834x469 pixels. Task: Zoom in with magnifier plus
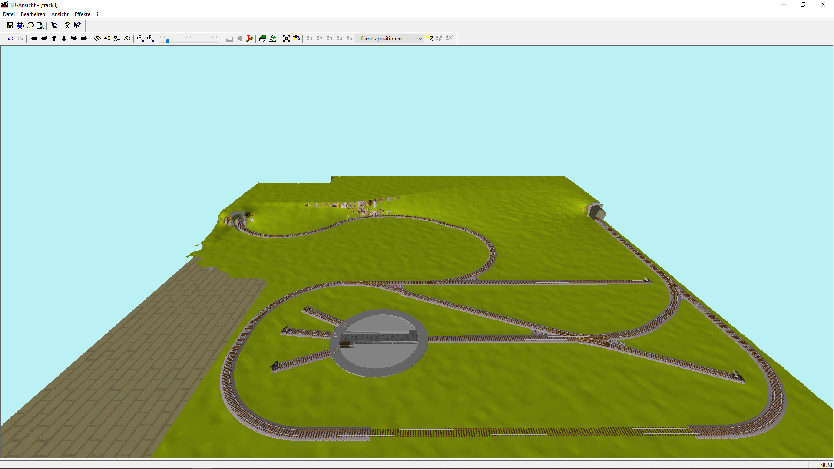pyautogui.click(x=151, y=39)
